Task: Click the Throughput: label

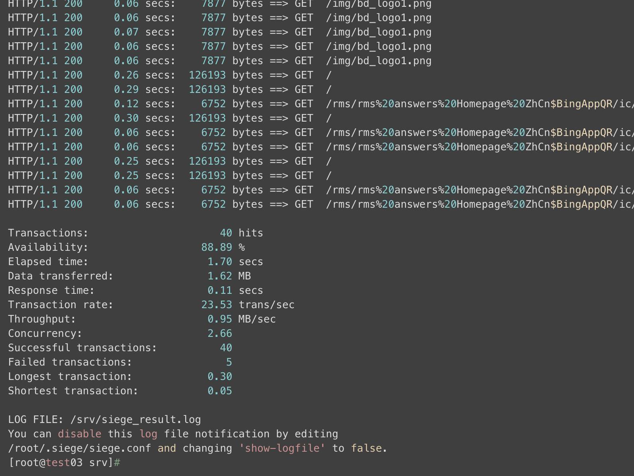Action: click(x=42, y=319)
